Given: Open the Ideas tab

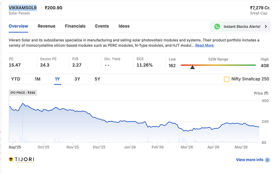Looking at the screenshot, I should click(x=124, y=26).
